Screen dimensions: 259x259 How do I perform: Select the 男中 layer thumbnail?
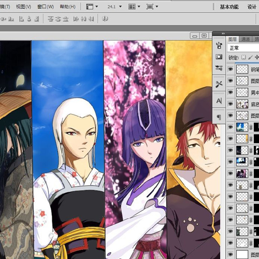(x=242, y=92)
